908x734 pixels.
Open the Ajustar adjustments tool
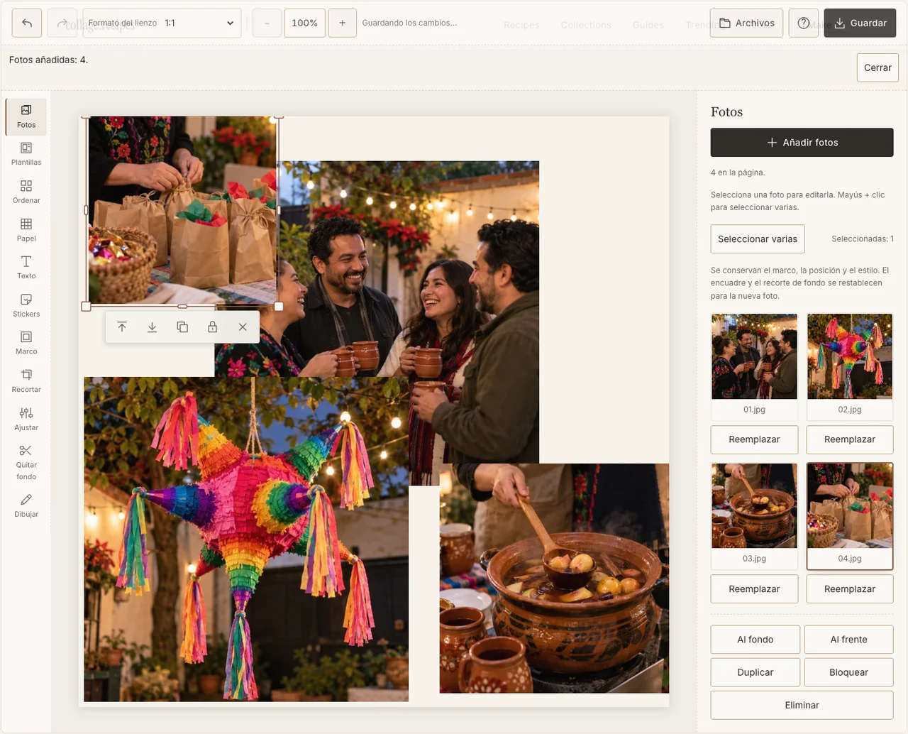pyautogui.click(x=26, y=419)
